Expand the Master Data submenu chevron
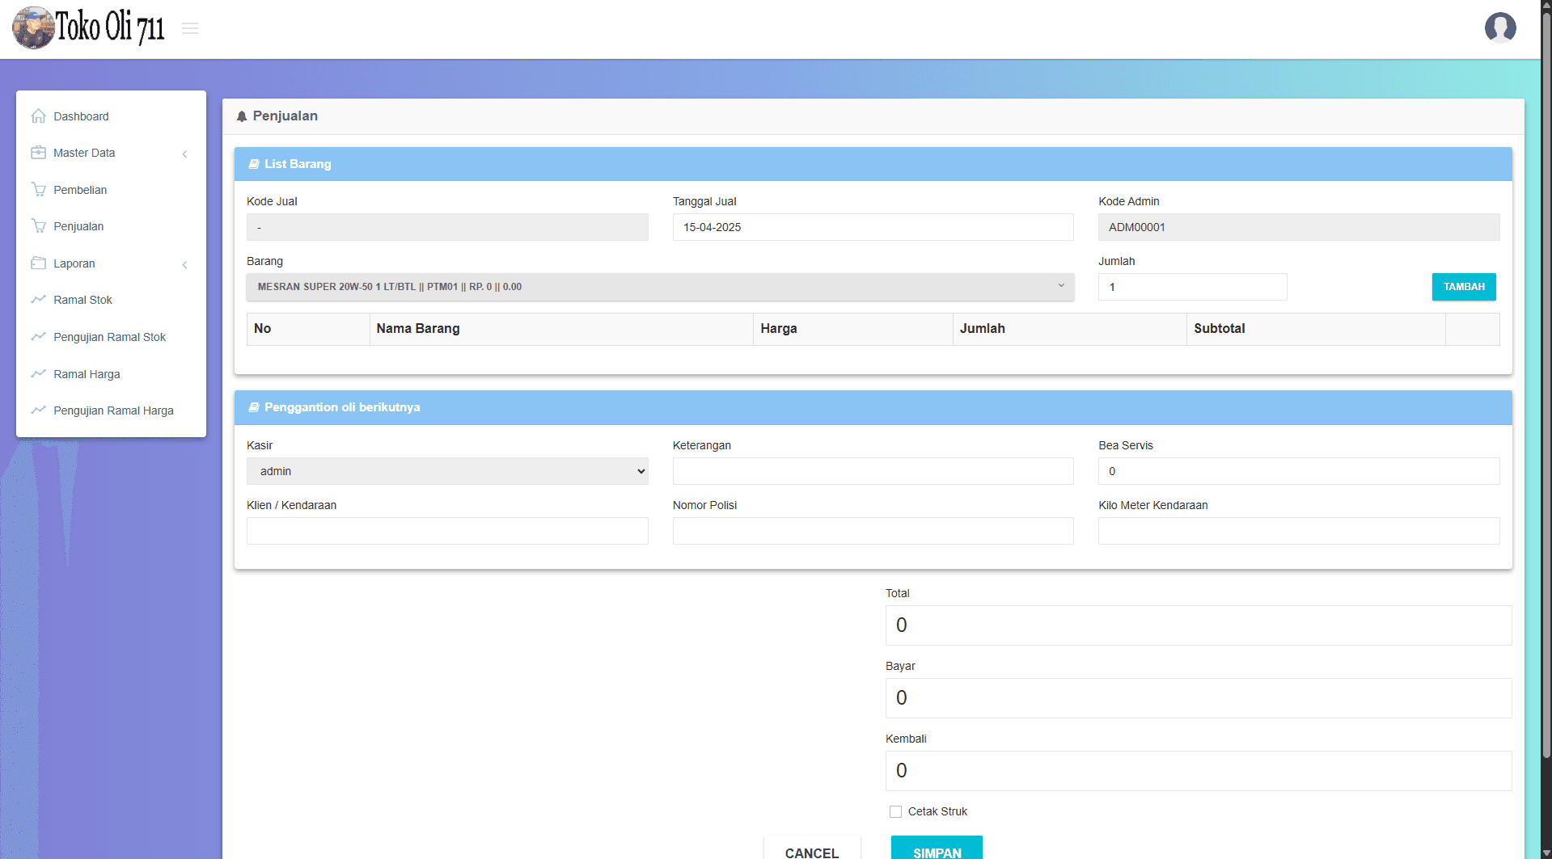The image size is (1552, 859). (184, 154)
